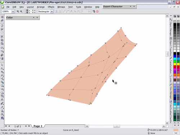Go to last page navigation button
This screenshot has width=180, height=135.
[x=29, y=126]
